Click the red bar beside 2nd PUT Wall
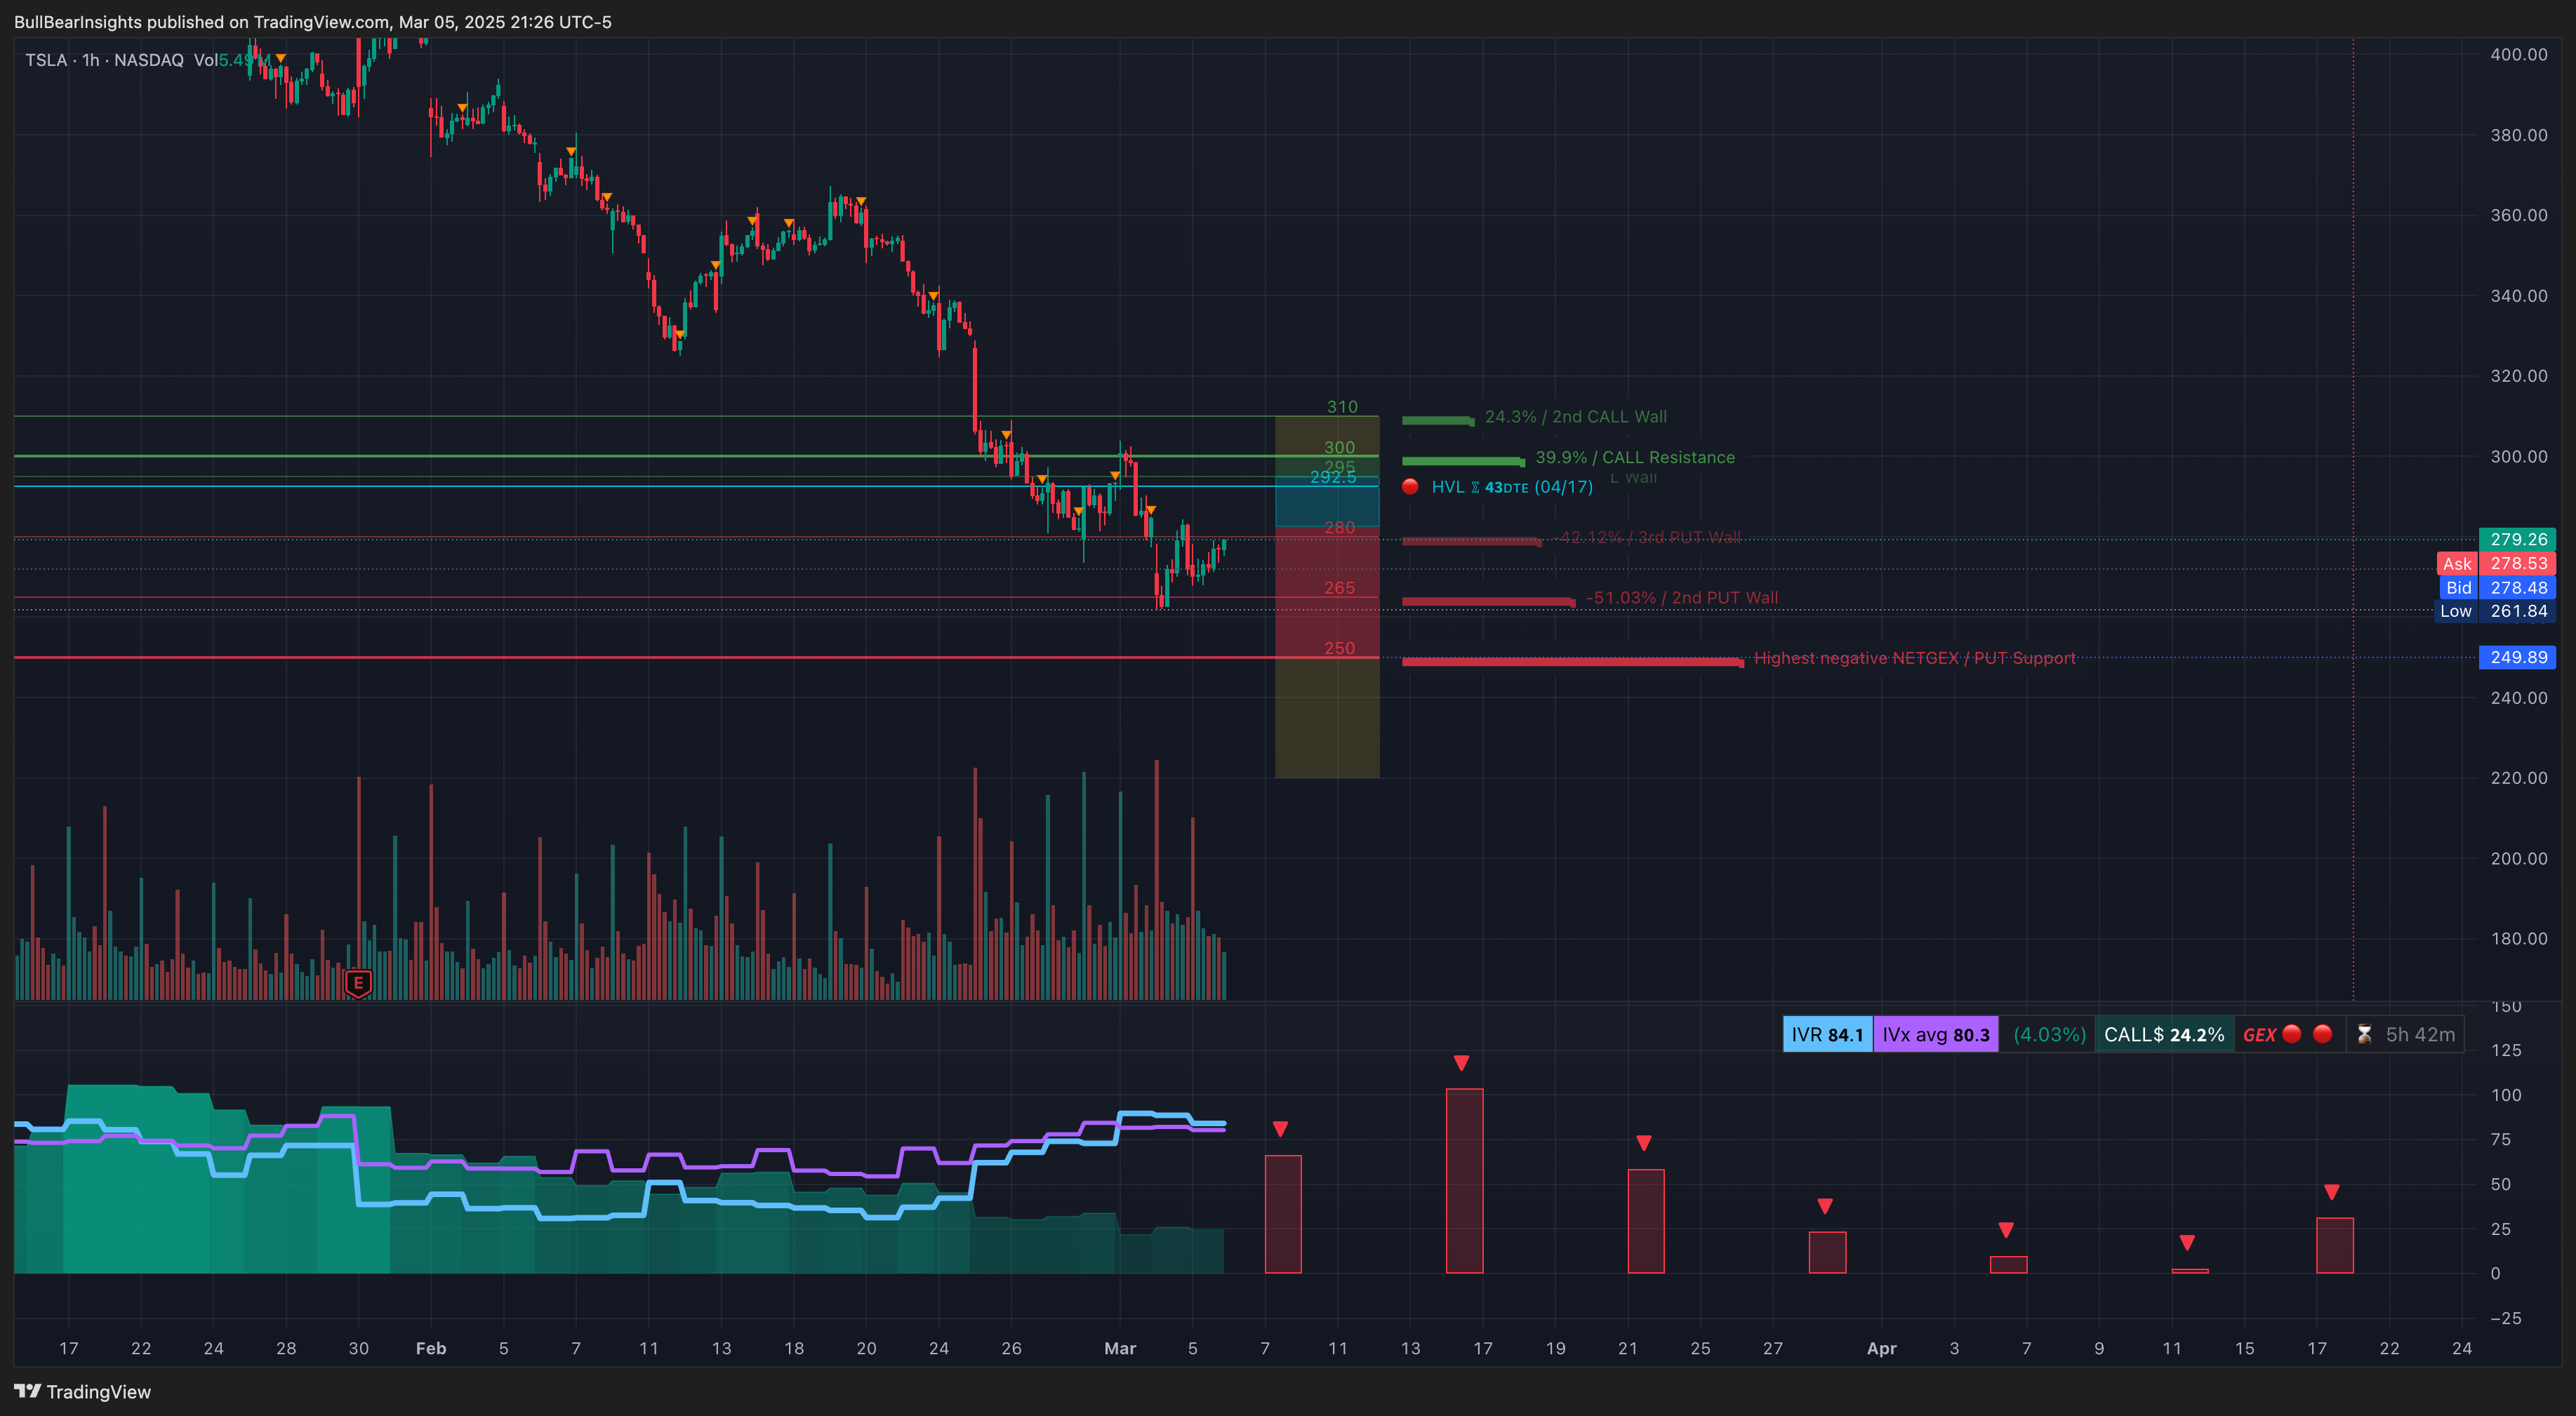This screenshot has height=1416, width=2576. pos(1489,602)
